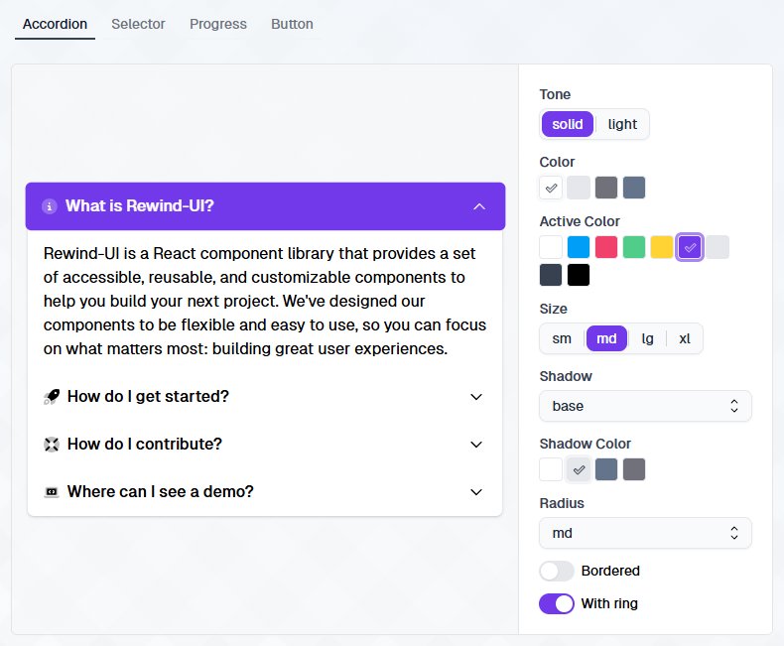Expand the How do I get started? chevron

point(476,397)
